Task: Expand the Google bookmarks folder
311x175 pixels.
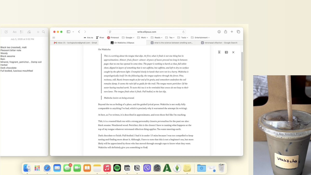Action: [128, 38]
